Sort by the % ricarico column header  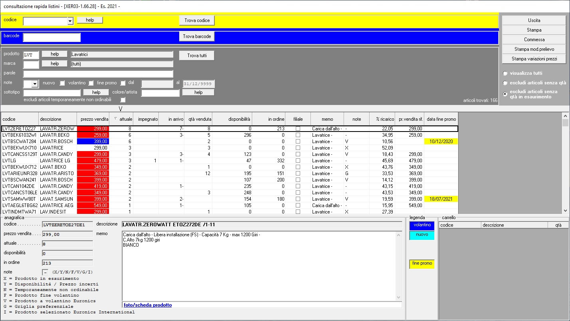(382, 119)
